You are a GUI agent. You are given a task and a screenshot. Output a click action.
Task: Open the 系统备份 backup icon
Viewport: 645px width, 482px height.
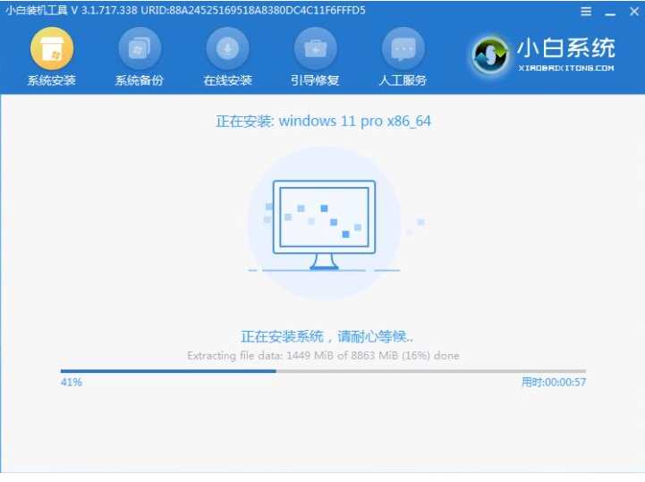point(139,48)
